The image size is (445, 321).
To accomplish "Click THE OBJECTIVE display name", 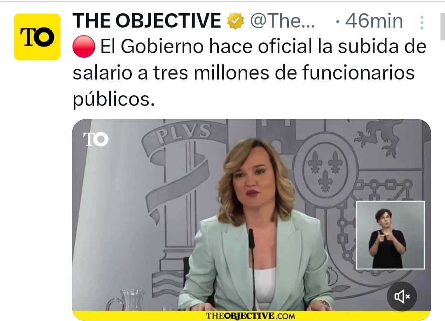I will click(147, 21).
